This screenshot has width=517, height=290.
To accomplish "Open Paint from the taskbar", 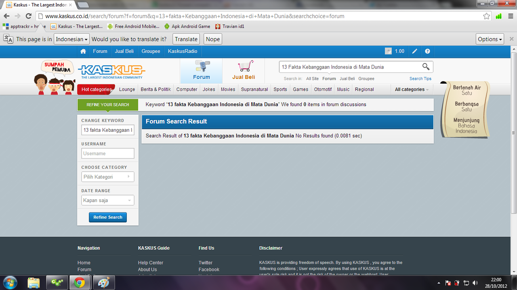I will (104, 283).
